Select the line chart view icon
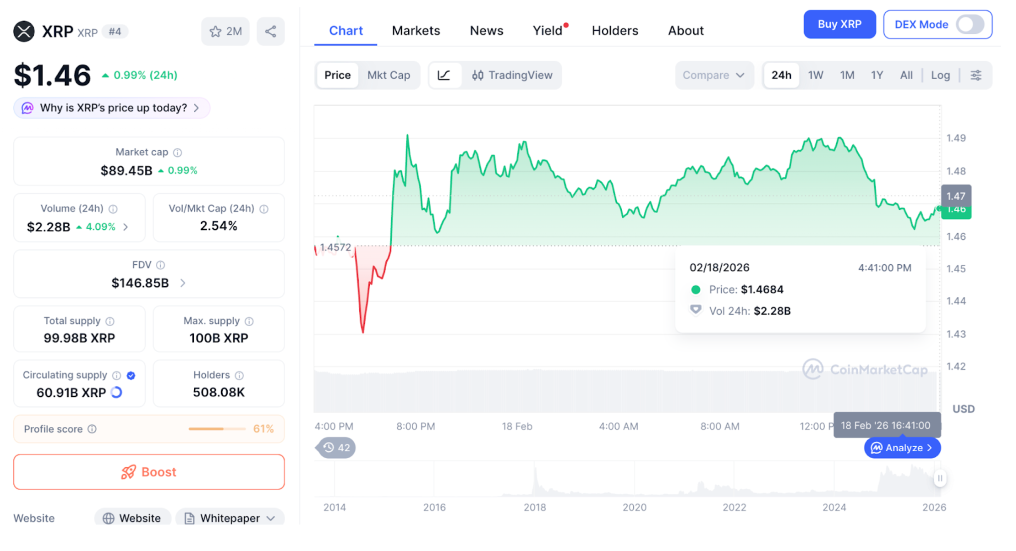The height and width of the screenshot is (551, 1016). (444, 75)
